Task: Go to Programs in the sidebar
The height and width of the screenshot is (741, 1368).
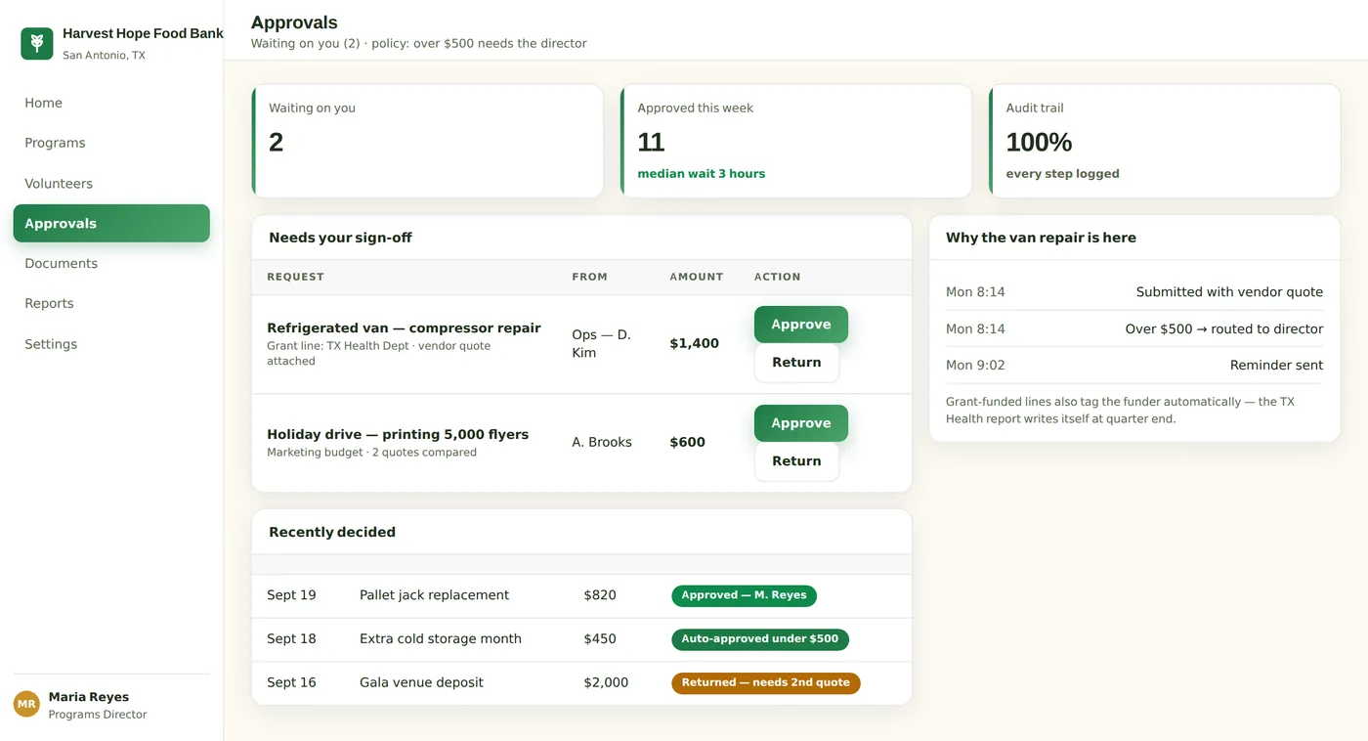Action: coord(111,143)
